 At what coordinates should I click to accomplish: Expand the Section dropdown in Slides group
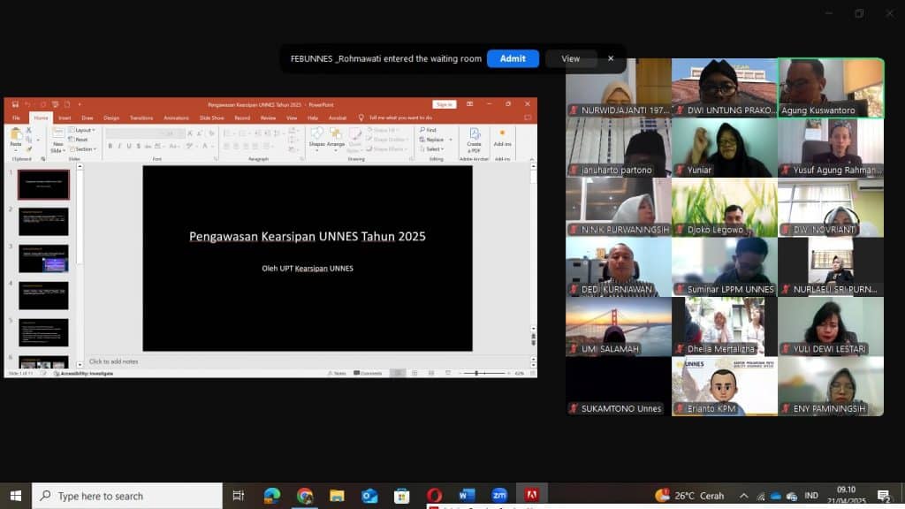84,148
